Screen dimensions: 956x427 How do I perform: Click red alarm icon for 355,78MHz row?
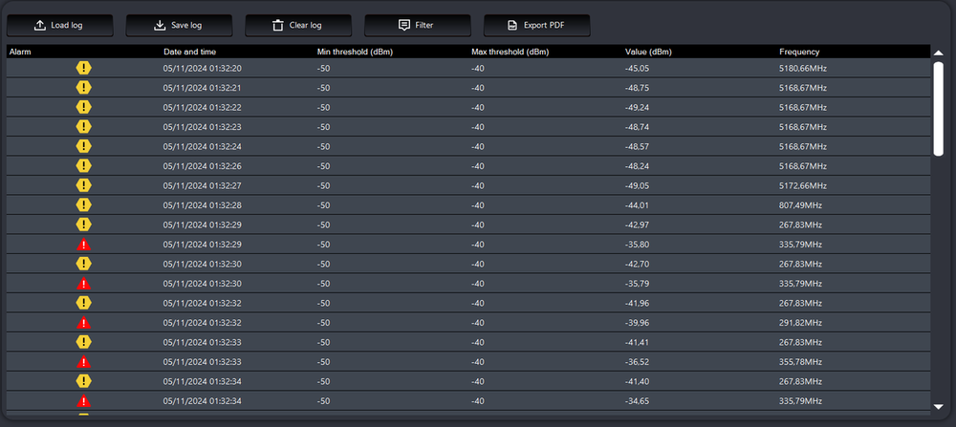84,362
